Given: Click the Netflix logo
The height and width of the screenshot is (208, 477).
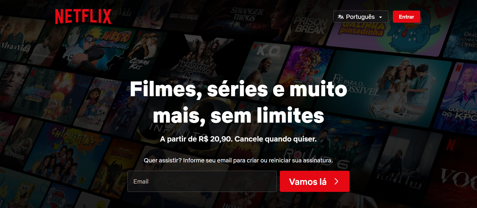Looking at the screenshot, I should coord(83,17).
